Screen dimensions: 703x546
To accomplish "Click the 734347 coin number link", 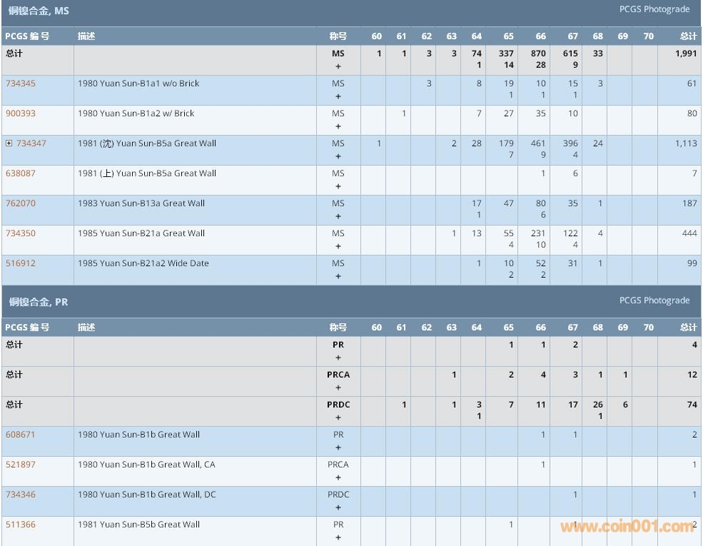I will coord(31,143).
